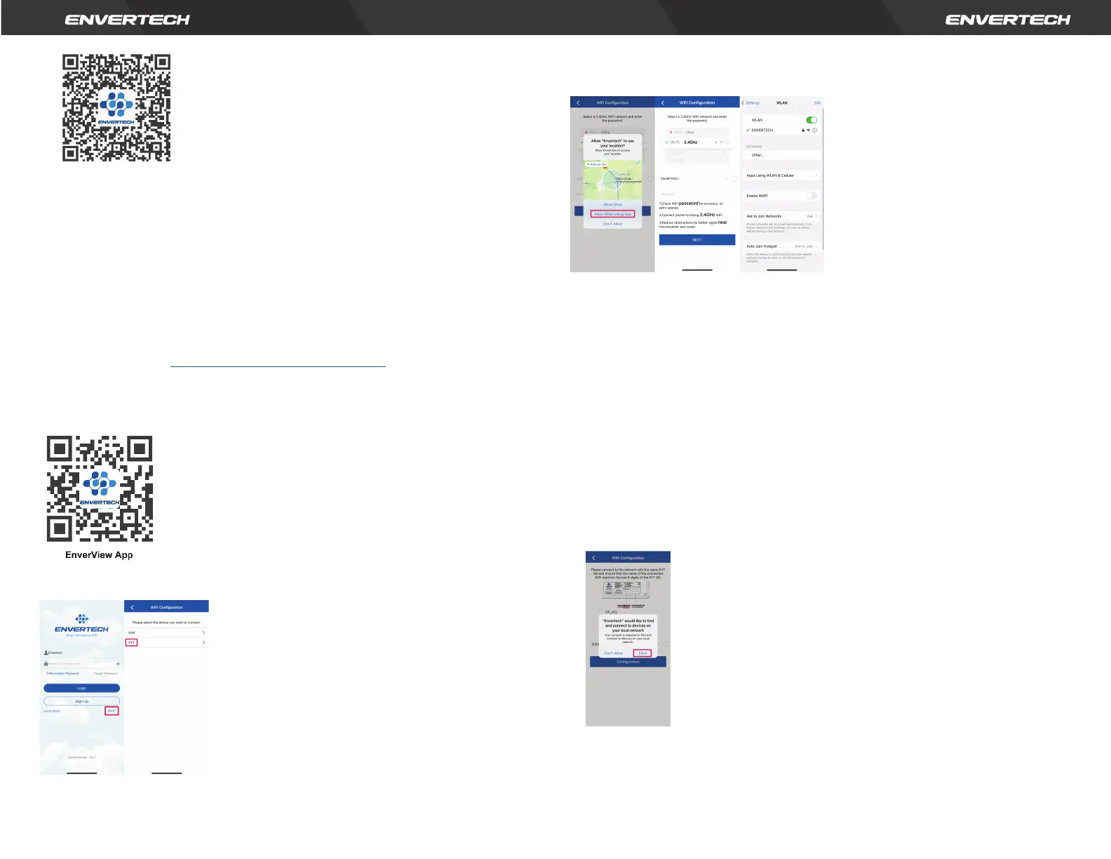1111x859 pixels.
Task: Tap Allow Once in location dialog
Action: tap(612, 204)
